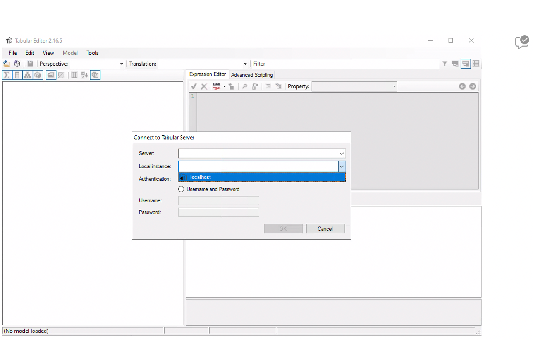Open the Perspective dropdown
Viewport: 533px width, 347px height.
pyautogui.click(x=122, y=64)
